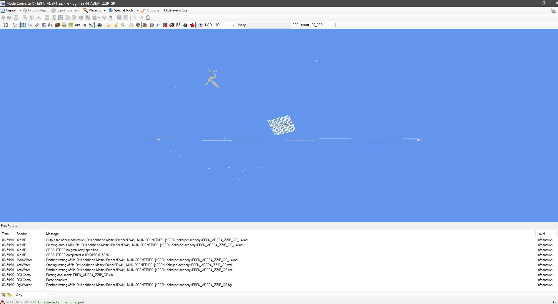The width and height of the screenshot is (558, 304).
Task: Click the green refresh arrows icon
Action: (123, 25)
